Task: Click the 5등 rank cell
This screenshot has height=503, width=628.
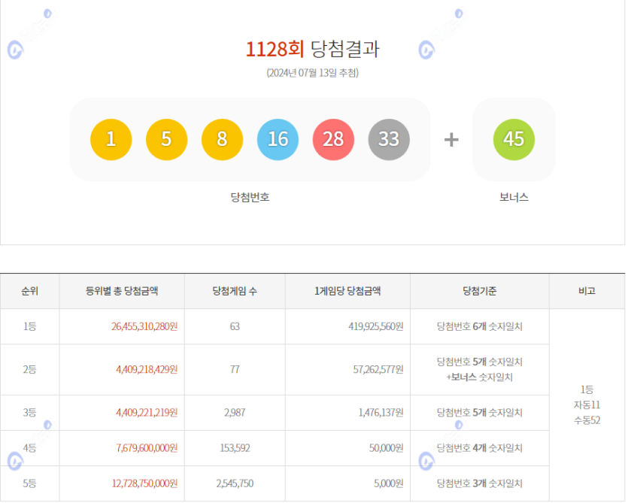Action: [x=29, y=483]
